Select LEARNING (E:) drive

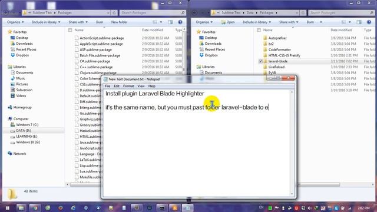click(27, 136)
